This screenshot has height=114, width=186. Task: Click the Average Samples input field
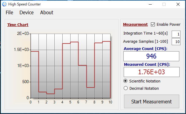pos(176,42)
